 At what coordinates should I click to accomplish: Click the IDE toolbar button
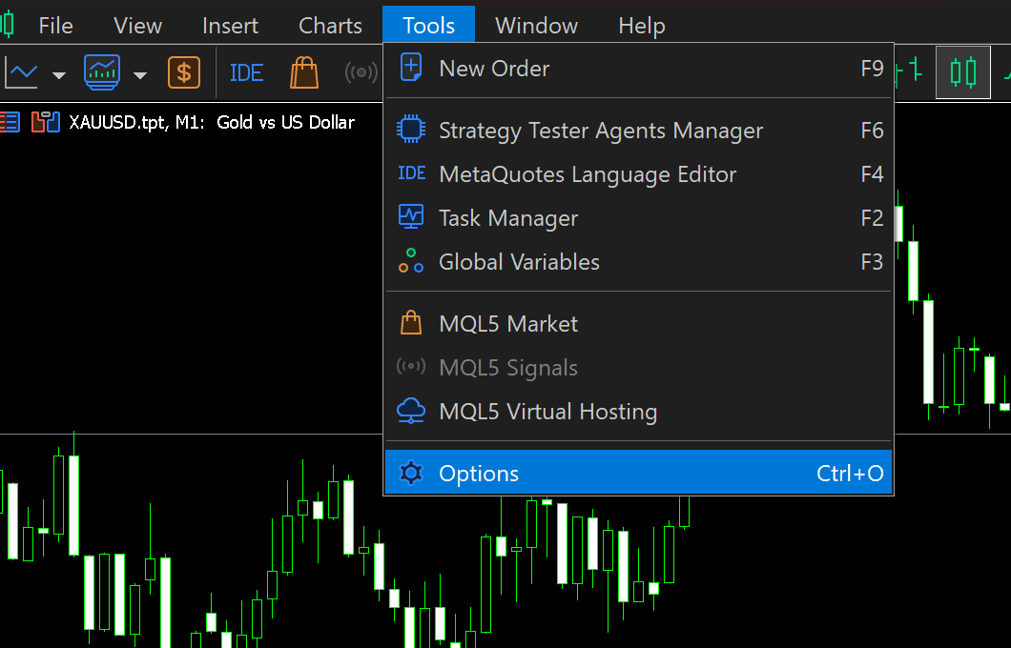pos(246,72)
